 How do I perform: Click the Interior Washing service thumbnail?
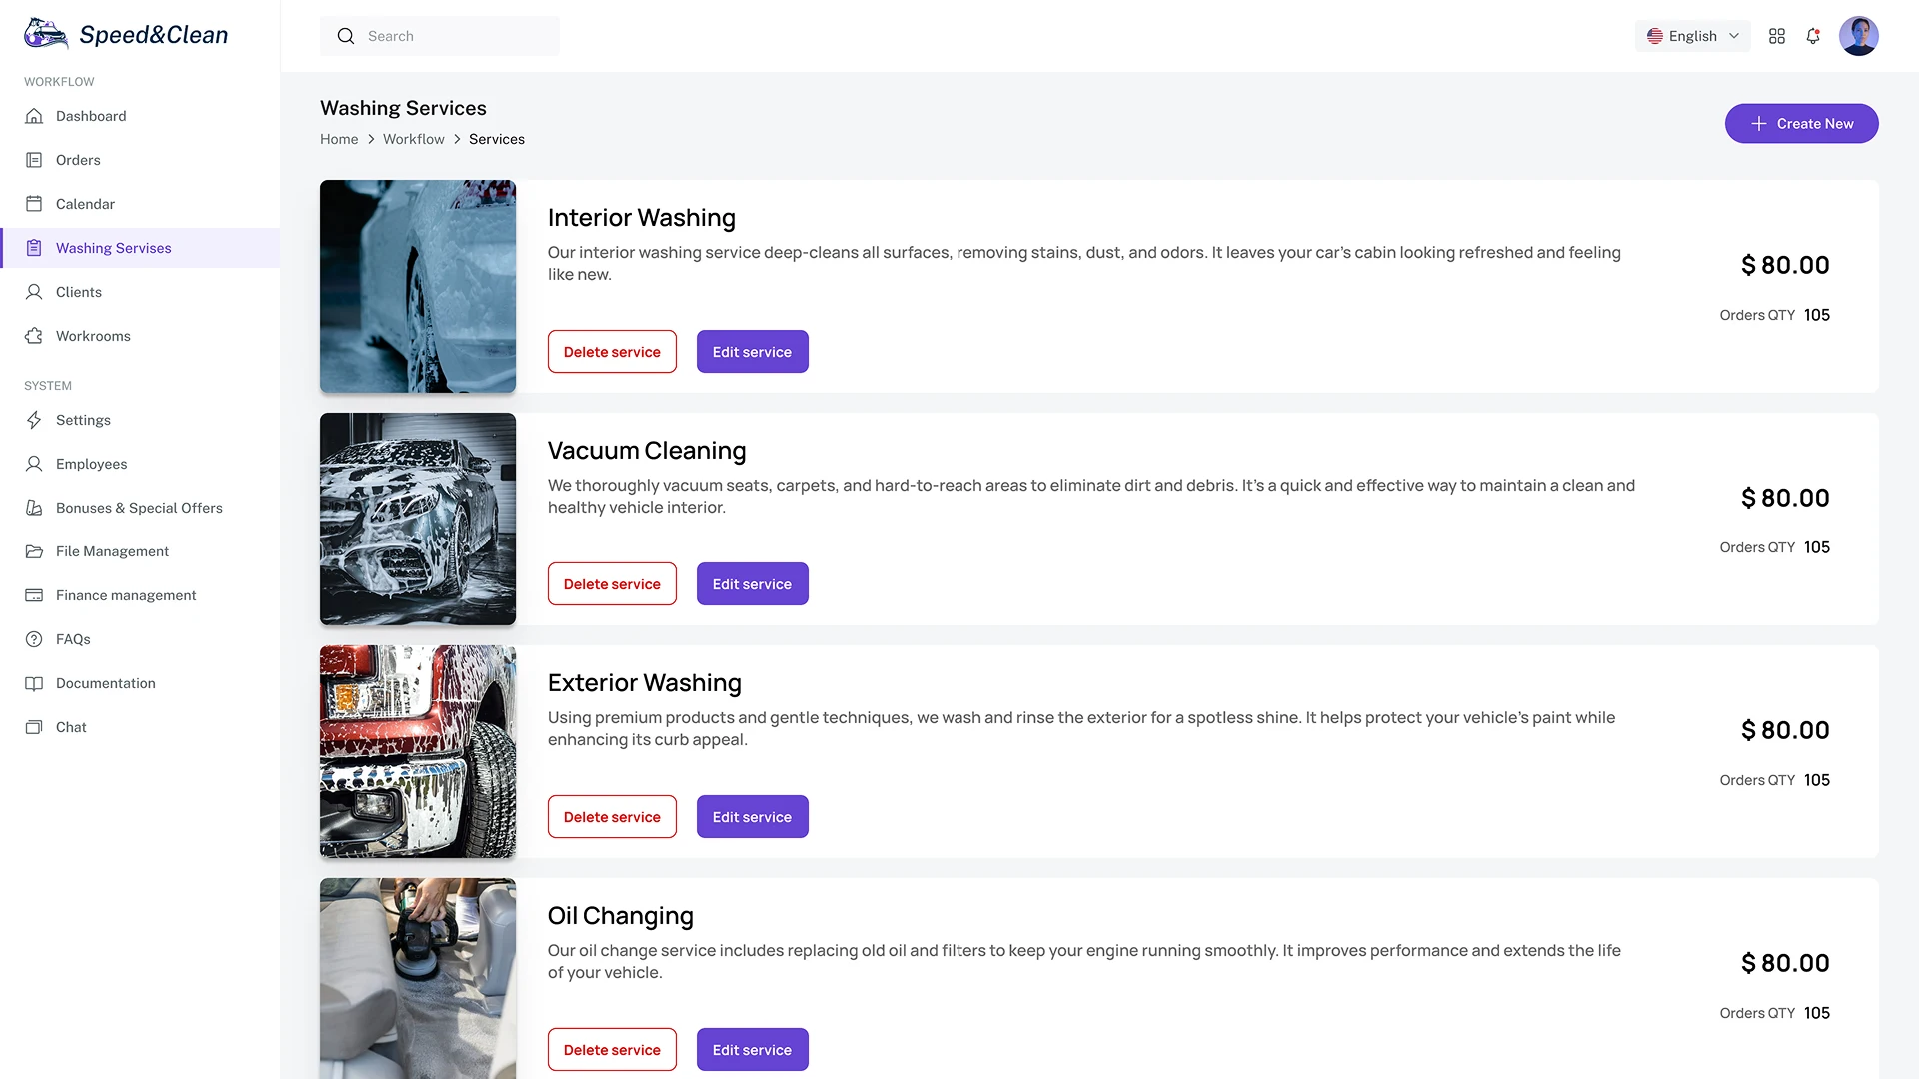[x=418, y=287]
